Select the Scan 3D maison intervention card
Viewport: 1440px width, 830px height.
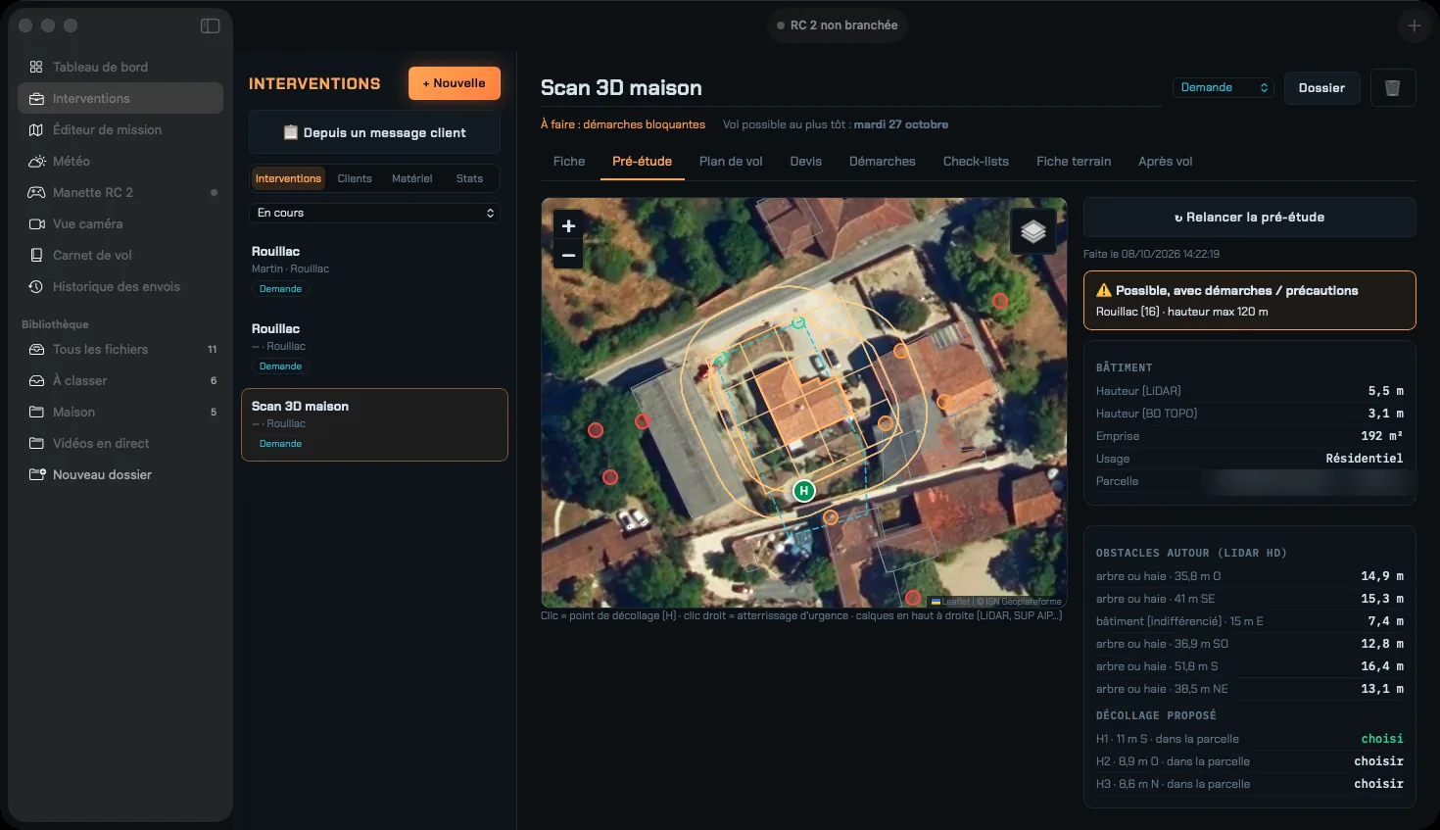[x=374, y=424]
